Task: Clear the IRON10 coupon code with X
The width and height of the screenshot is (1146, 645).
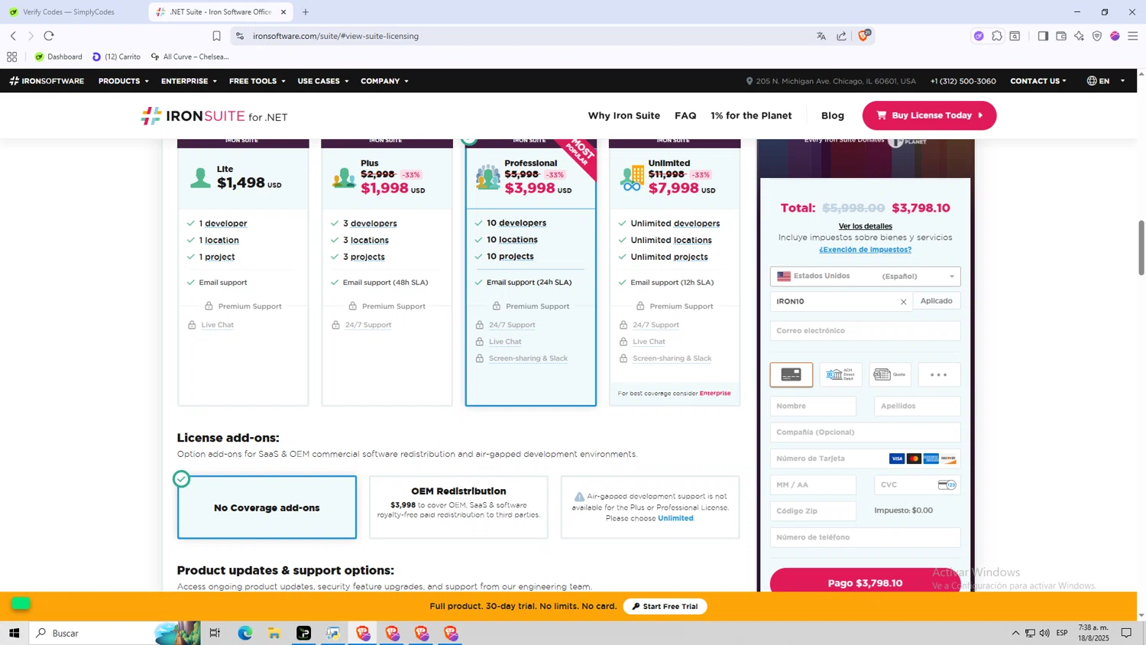Action: (903, 302)
